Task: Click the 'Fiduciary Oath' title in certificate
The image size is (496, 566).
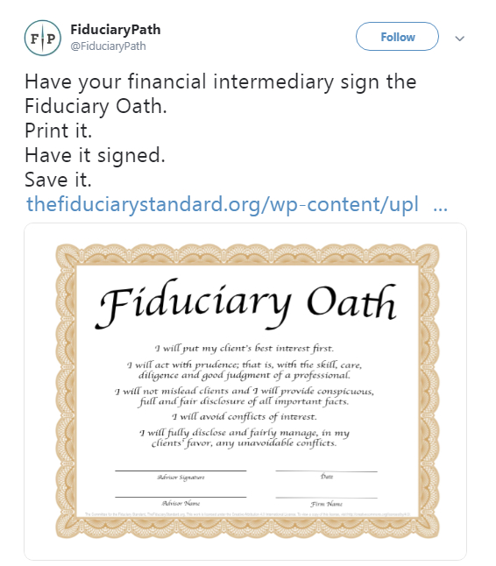Action: tap(247, 303)
